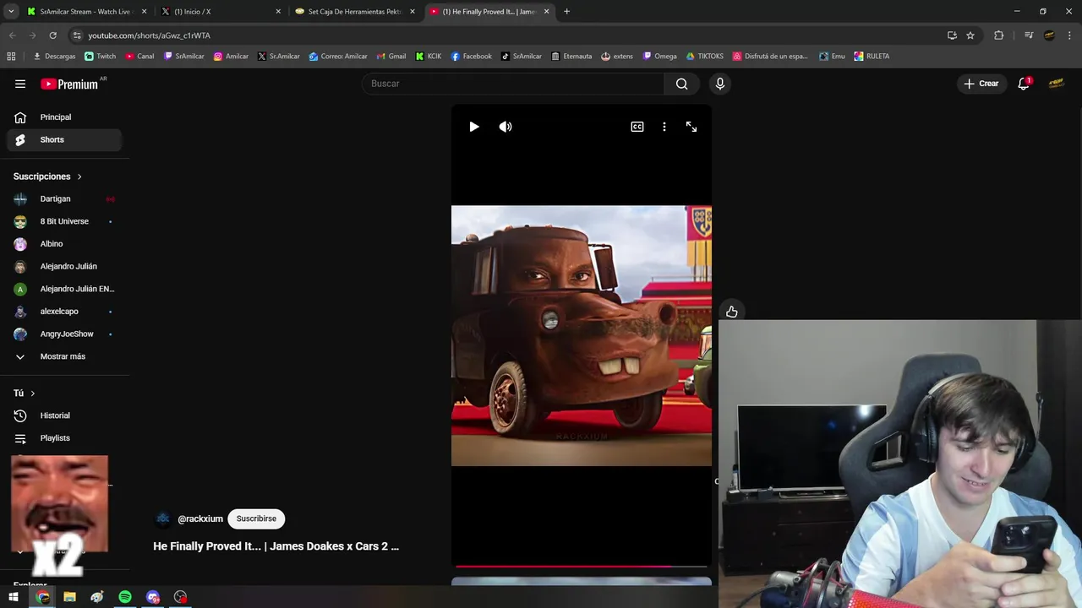1082x608 pixels.
Task: Open the Windows Start menu
Action: pos(14,597)
